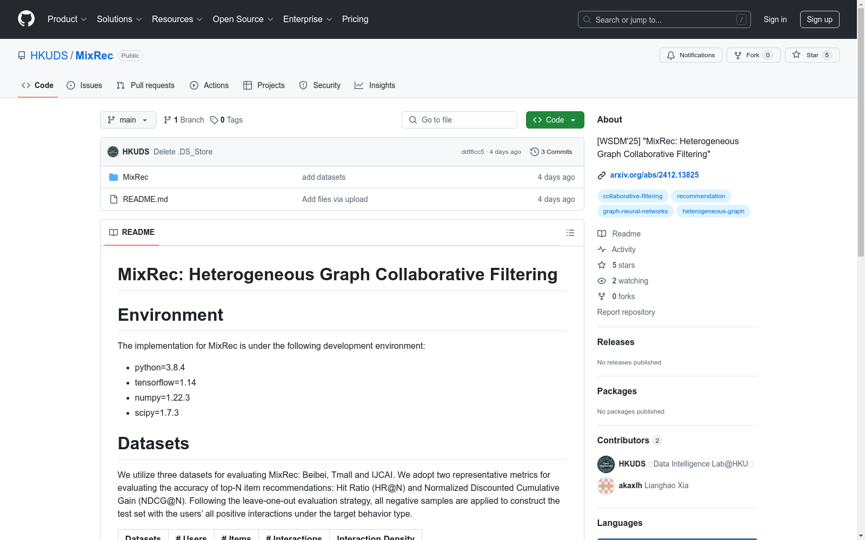Click the akaxlh contributor avatar
The width and height of the screenshot is (865, 540).
[x=605, y=485]
